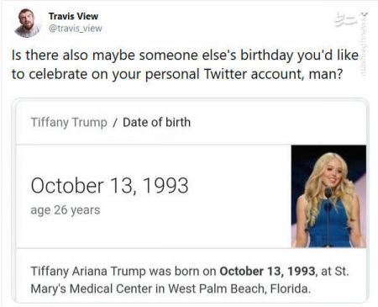378x307 pixels.
Task: Click the word 'birthday' in the tweet text
Action: tap(267, 56)
